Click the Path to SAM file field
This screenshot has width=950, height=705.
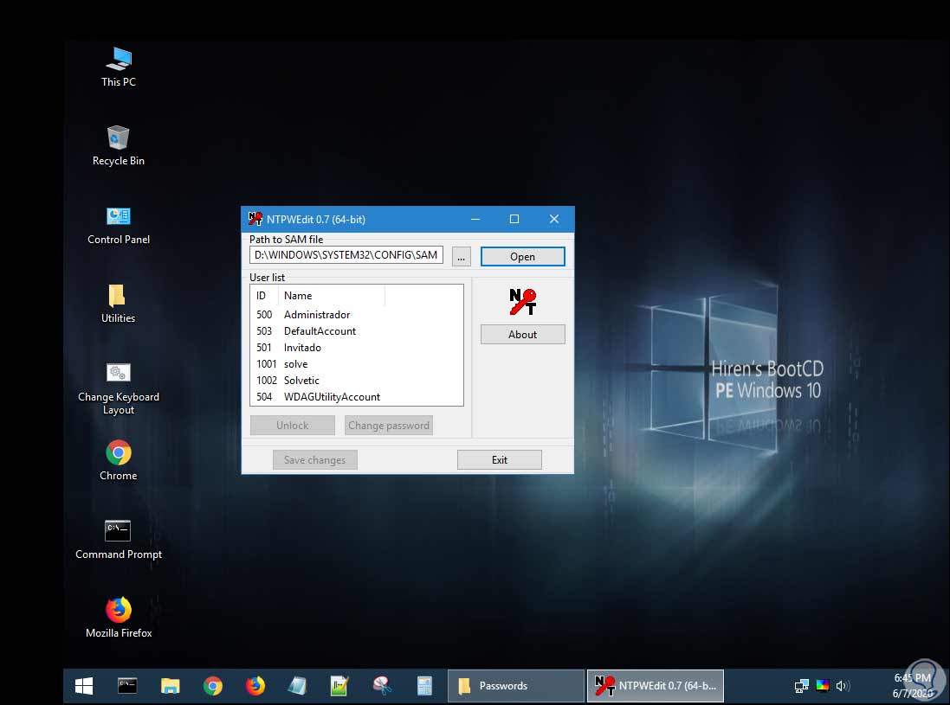tap(346, 255)
